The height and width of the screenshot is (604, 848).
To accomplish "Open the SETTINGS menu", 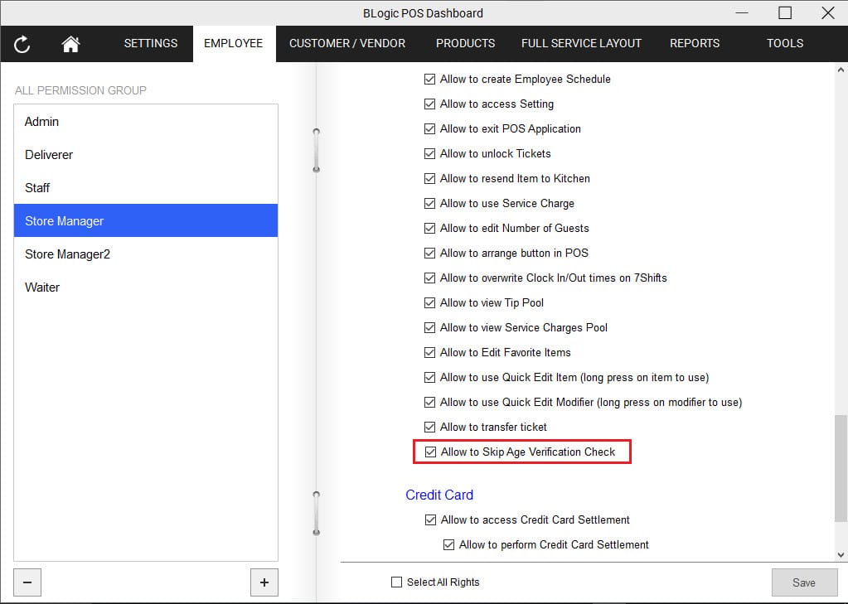I will tap(151, 44).
